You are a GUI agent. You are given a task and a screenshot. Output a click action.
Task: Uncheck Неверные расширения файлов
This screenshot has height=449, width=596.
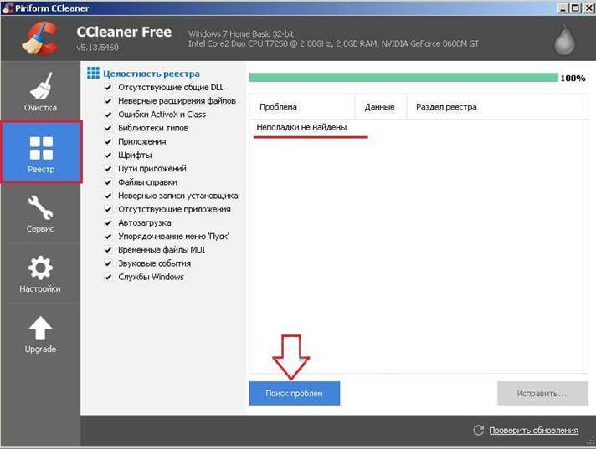(108, 101)
